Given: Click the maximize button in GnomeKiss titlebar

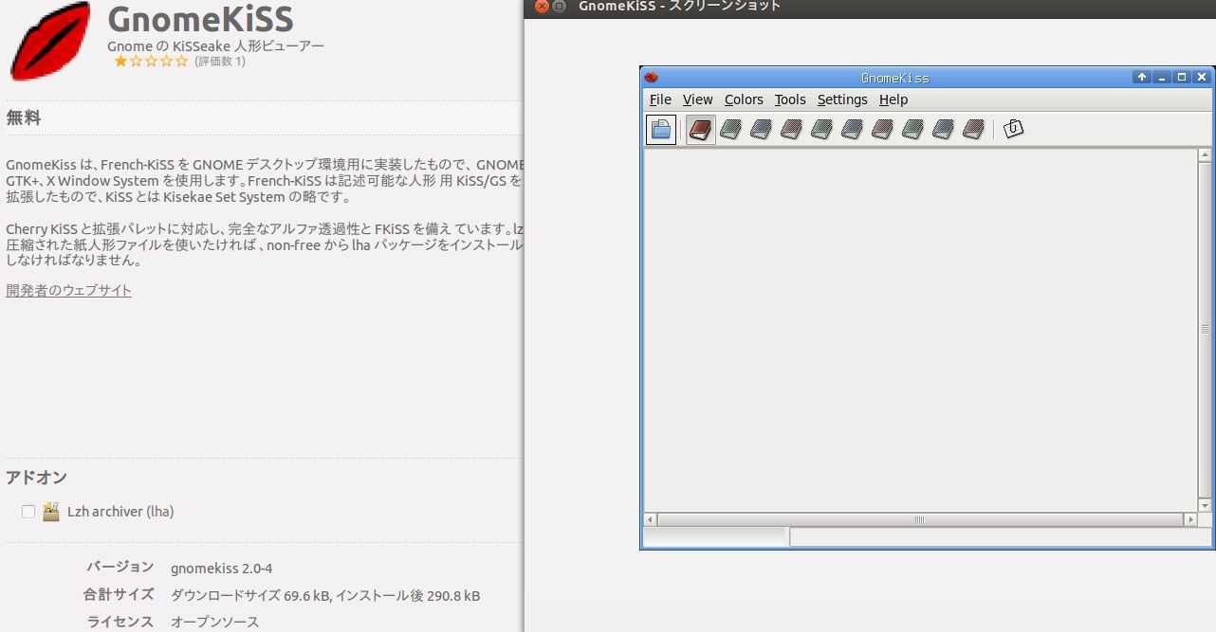Looking at the screenshot, I should [x=1182, y=78].
